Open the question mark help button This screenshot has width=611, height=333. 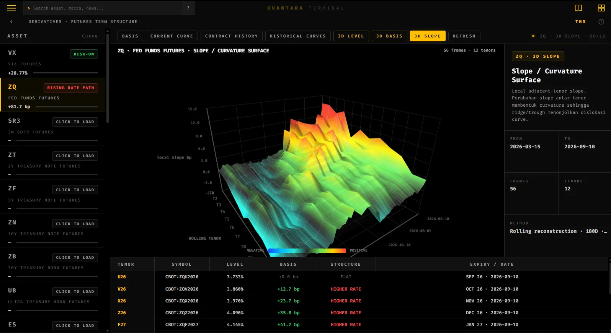[188, 8]
